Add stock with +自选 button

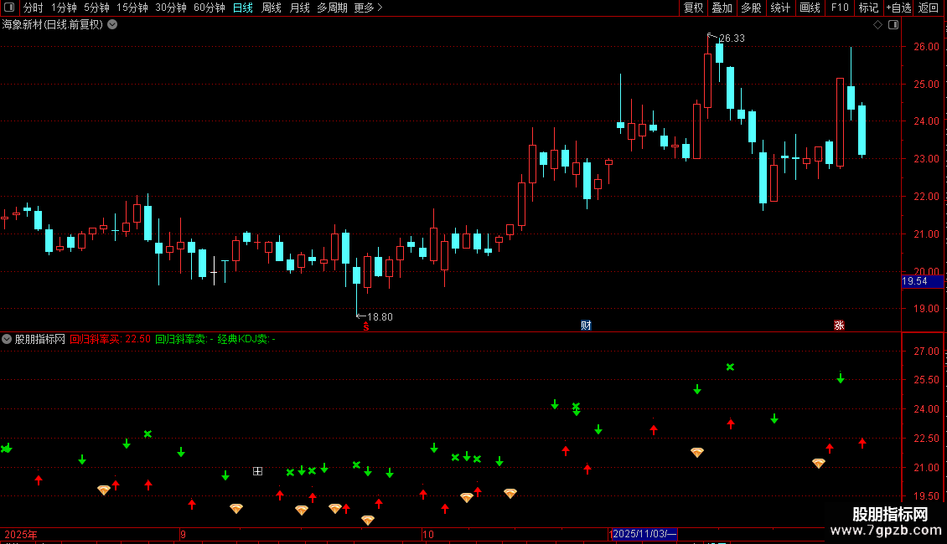[x=898, y=8]
